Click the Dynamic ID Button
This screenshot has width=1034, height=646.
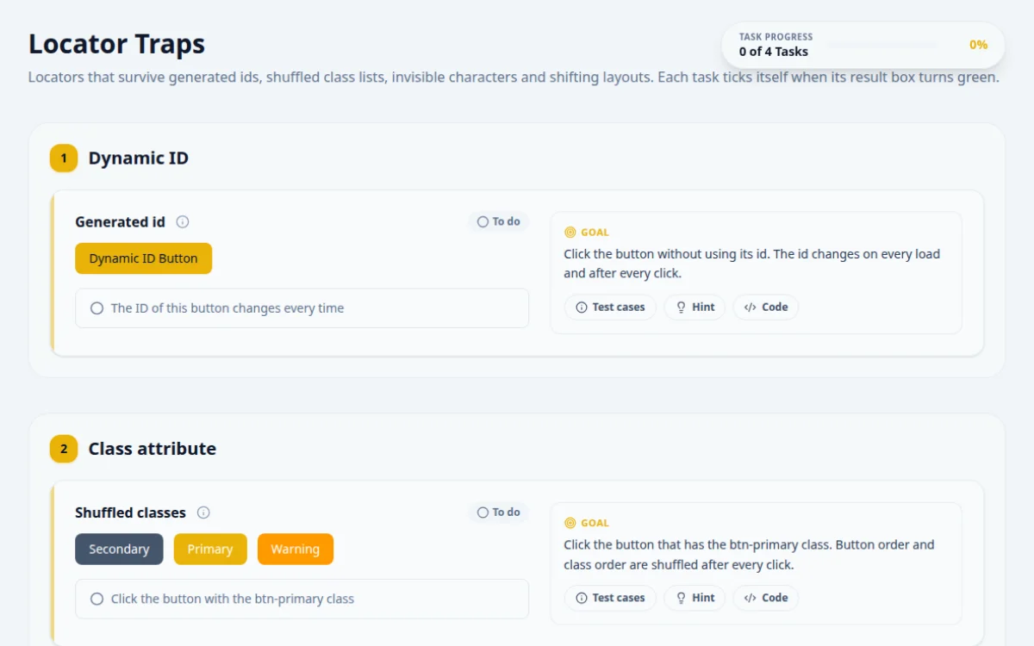(143, 258)
